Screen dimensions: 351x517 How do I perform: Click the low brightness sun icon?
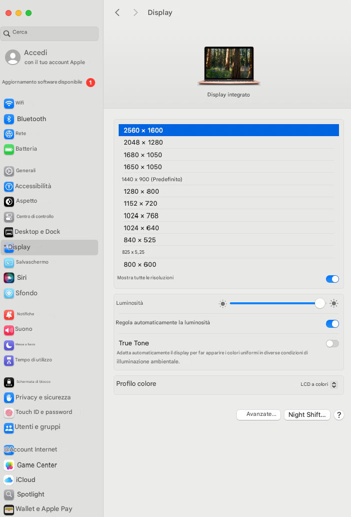(x=223, y=304)
